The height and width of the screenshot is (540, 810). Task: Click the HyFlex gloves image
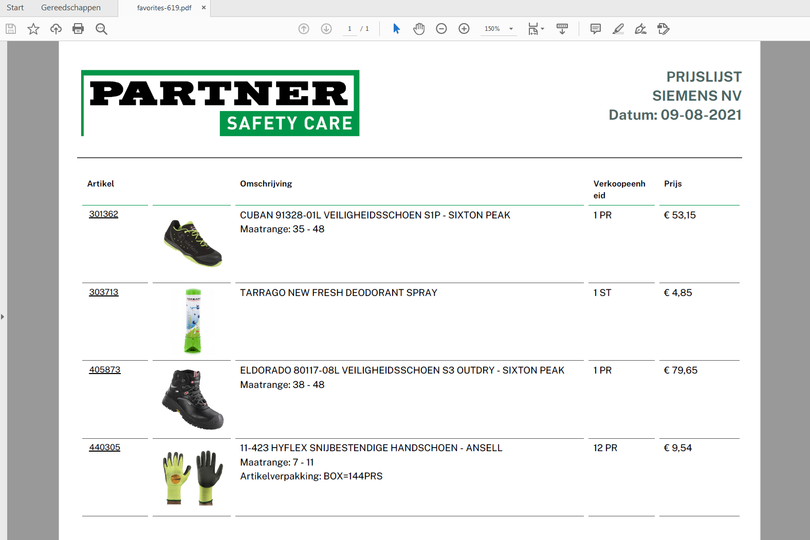point(193,478)
